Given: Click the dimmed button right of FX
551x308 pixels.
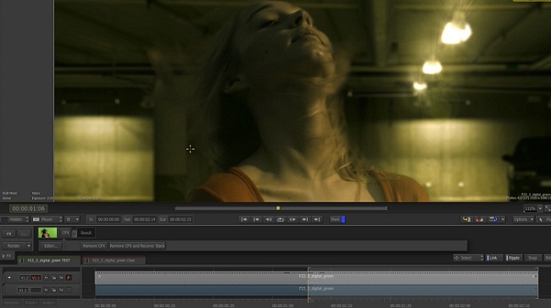Looking at the screenshot, I should pos(24,234).
